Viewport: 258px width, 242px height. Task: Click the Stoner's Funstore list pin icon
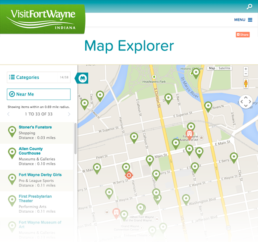12,132
